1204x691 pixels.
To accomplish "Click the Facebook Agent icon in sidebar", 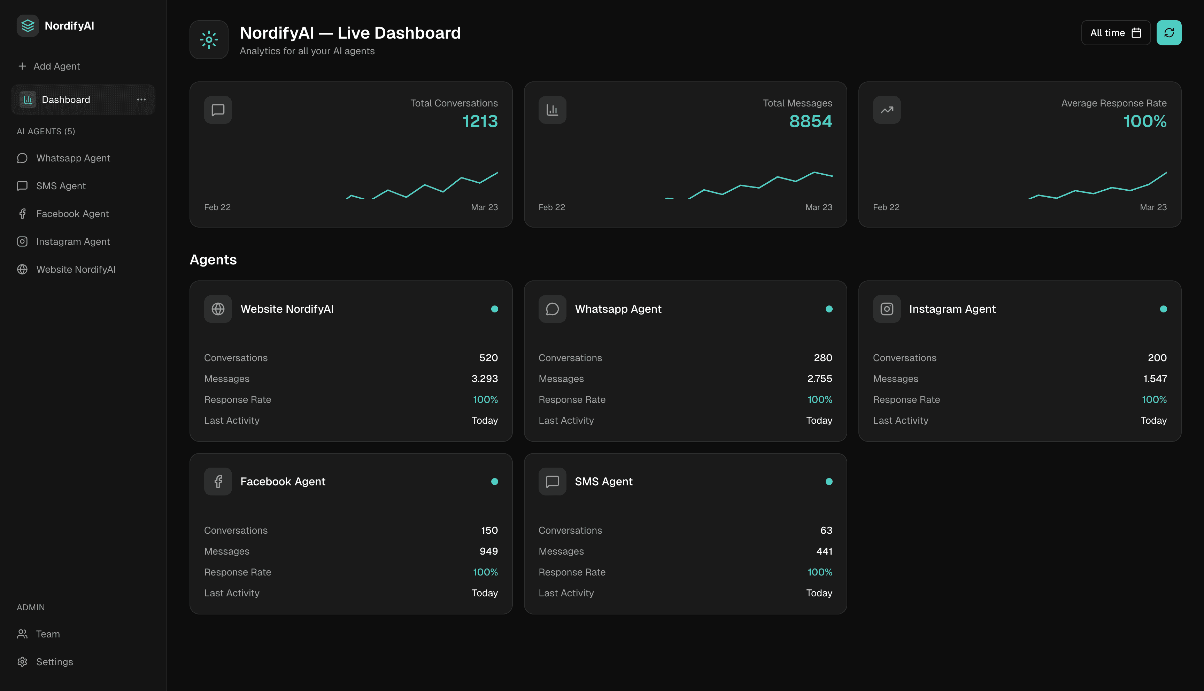I will pyautogui.click(x=22, y=214).
